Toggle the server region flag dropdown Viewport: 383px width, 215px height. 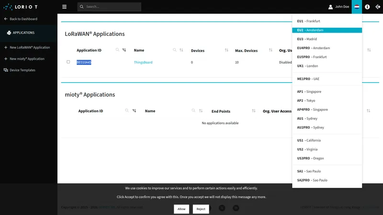[357, 7]
